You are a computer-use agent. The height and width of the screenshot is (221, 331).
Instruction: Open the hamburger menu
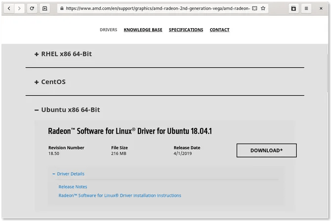click(x=306, y=8)
